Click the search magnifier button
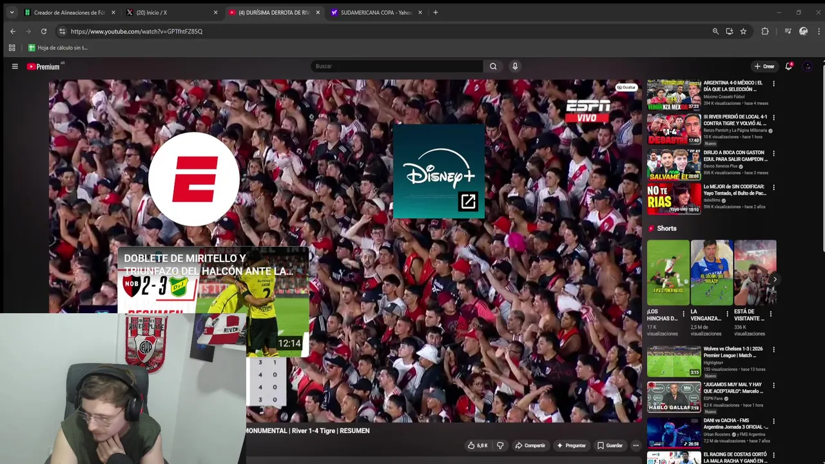 (493, 66)
